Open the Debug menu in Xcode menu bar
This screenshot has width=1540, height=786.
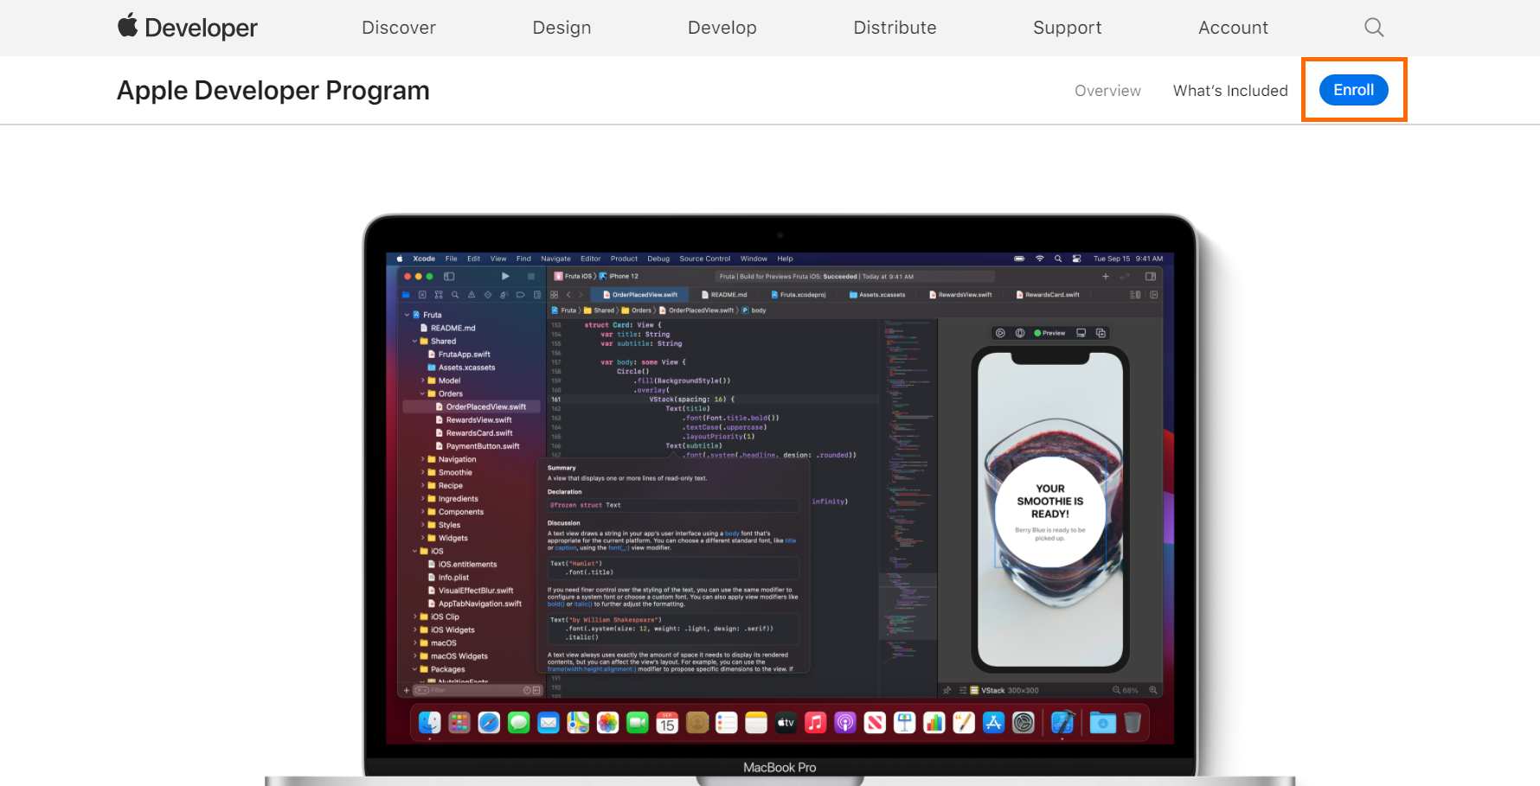click(658, 259)
